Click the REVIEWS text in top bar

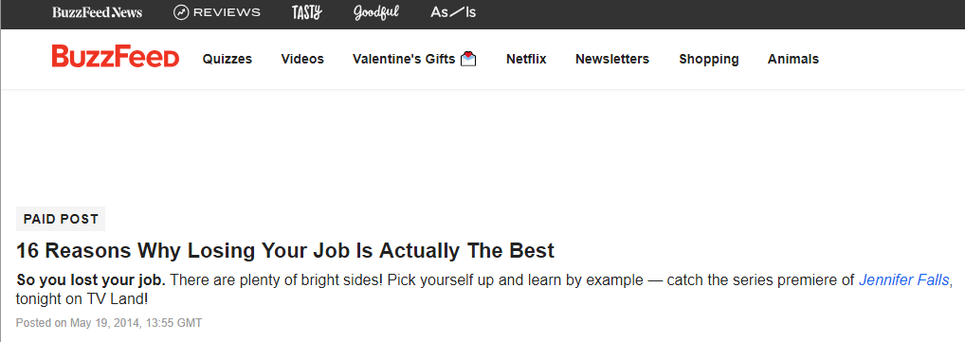pyautogui.click(x=228, y=12)
